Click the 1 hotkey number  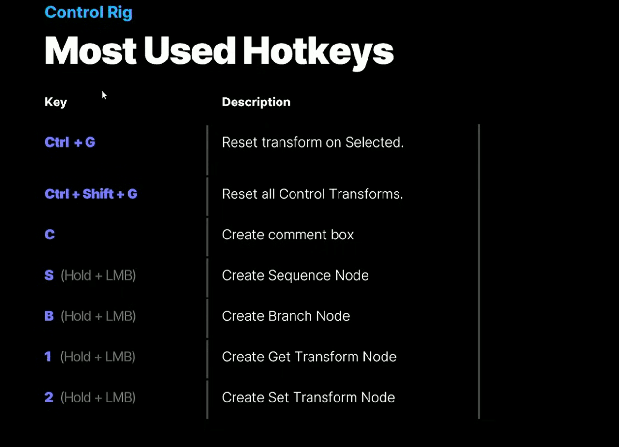click(48, 357)
